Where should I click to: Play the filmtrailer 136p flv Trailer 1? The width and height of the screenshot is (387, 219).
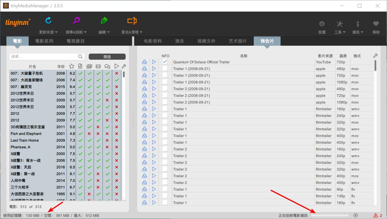pos(154,196)
